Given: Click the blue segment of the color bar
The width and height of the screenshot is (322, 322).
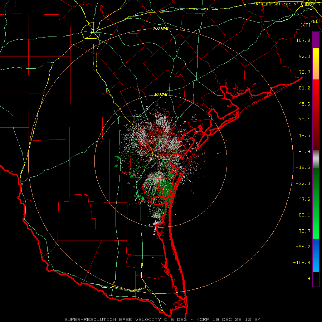Looking at the screenshot, I should click(316, 255).
